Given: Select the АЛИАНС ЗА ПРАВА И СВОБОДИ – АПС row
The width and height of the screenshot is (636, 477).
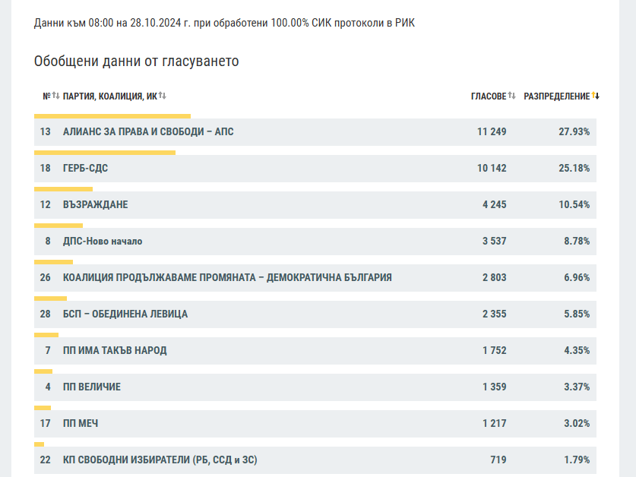Looking at the screenshot, I should (148, 132).
